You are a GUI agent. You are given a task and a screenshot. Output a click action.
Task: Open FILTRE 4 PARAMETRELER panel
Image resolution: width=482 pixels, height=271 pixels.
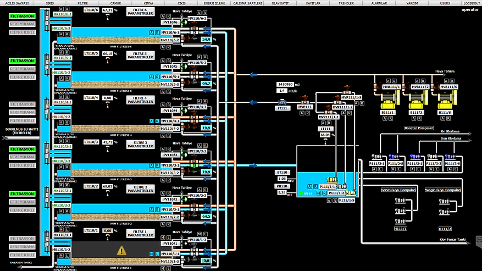(x=140, y=99)
